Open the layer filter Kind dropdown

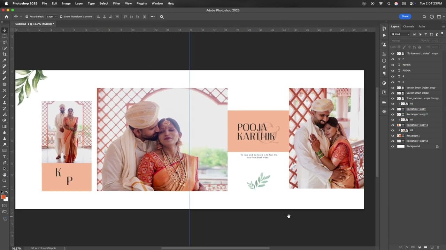[401, 34]
